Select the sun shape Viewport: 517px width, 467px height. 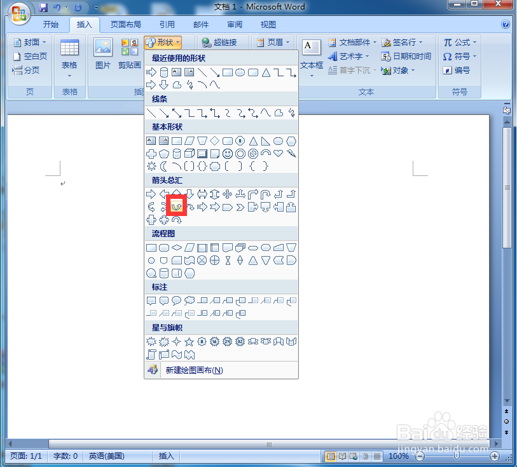click(x=151, y=166)
